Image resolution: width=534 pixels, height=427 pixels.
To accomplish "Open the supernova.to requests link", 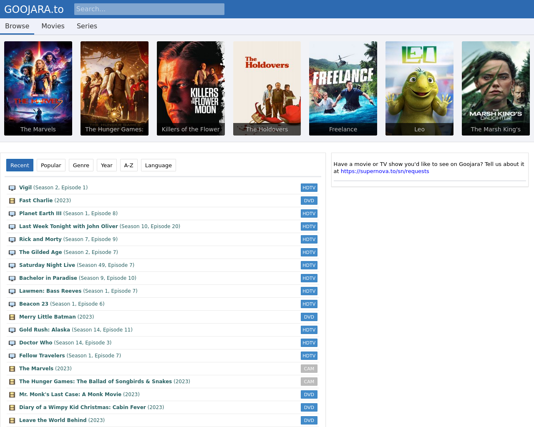I will point(385,171).
